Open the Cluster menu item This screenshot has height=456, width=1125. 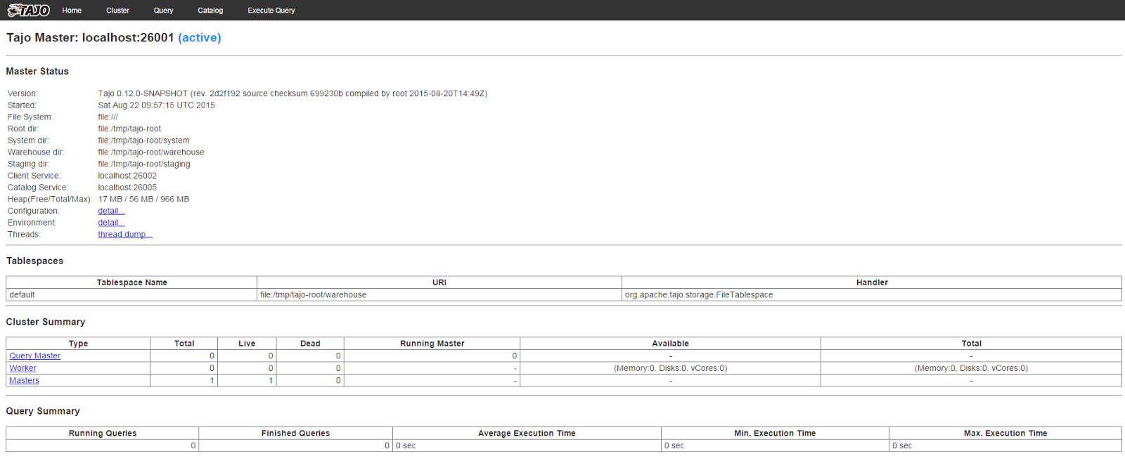tap(117, 11)
